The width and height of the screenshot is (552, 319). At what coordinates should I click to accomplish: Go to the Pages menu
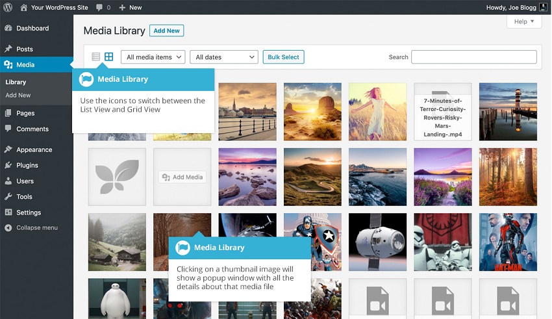pyautogui.click(x=25, y=113)
